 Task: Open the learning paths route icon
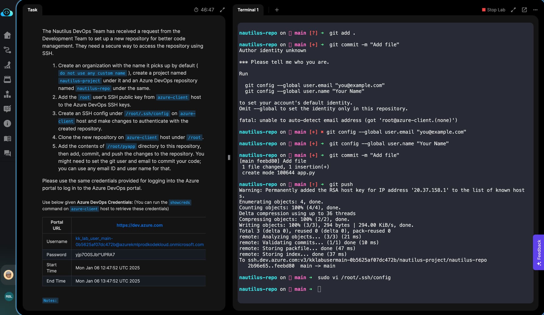[x=7, y=50]
